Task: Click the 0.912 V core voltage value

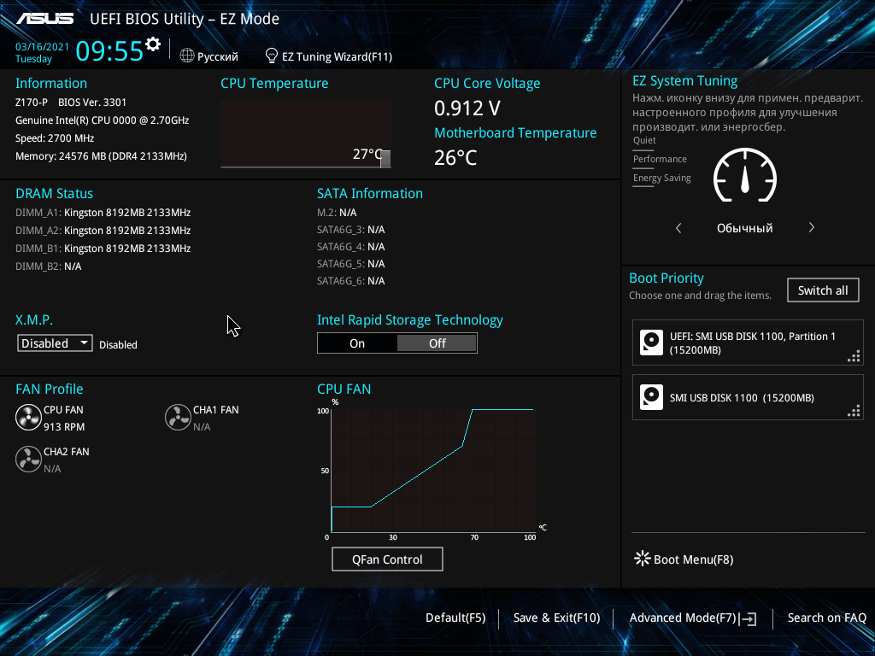Action: point(467,108)
